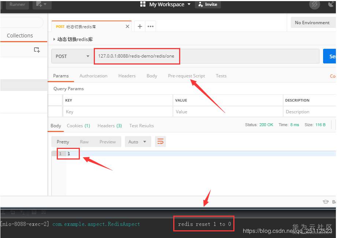This screenshot has height=238, width=337.
Task: Click the query param Value field
Action: [x=228, y=112]
